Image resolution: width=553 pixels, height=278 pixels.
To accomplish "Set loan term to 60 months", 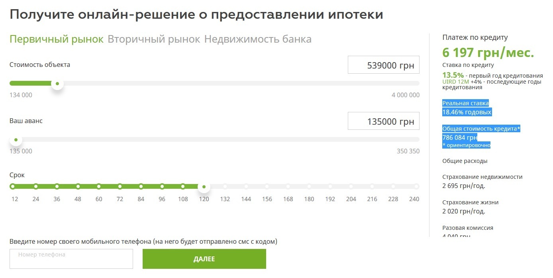I will (x=99, y=186).
